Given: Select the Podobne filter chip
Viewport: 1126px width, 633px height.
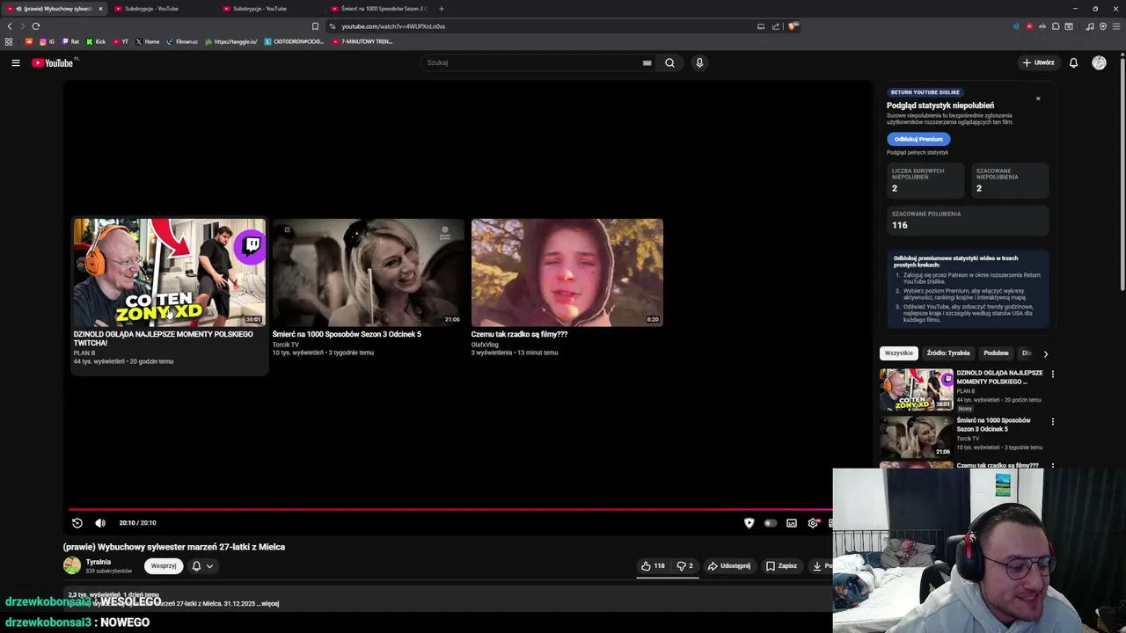Looking at the screenshot, I should coord(997,353).
